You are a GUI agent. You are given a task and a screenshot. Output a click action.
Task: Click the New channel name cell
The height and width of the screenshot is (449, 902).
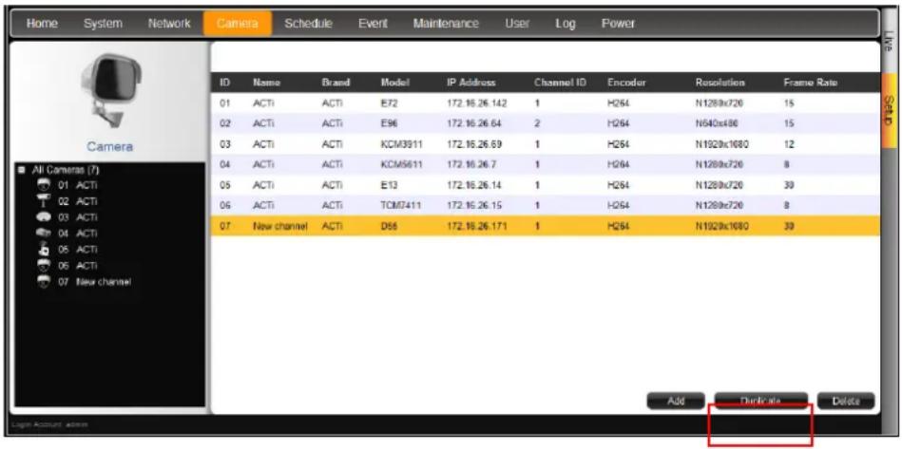[x=279, y=226]
